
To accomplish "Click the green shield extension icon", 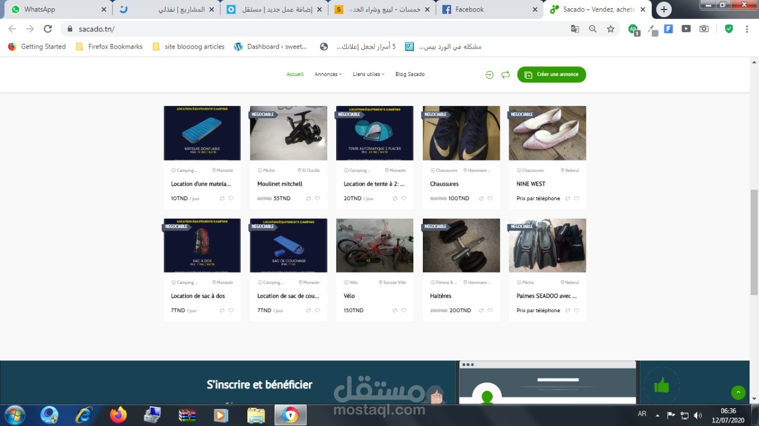I will (x=729, y=28).
